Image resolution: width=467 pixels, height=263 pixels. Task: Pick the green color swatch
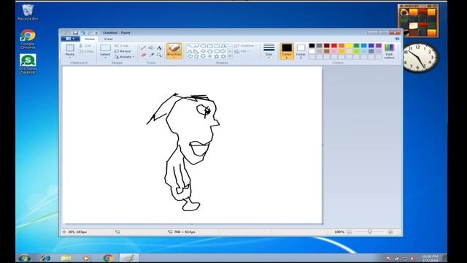click(x=357, y=45)
